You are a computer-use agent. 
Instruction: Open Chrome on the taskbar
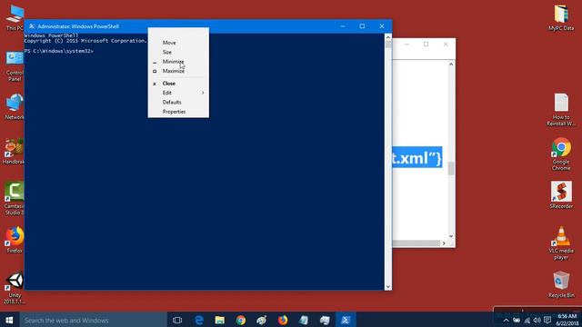click(241, 320)
